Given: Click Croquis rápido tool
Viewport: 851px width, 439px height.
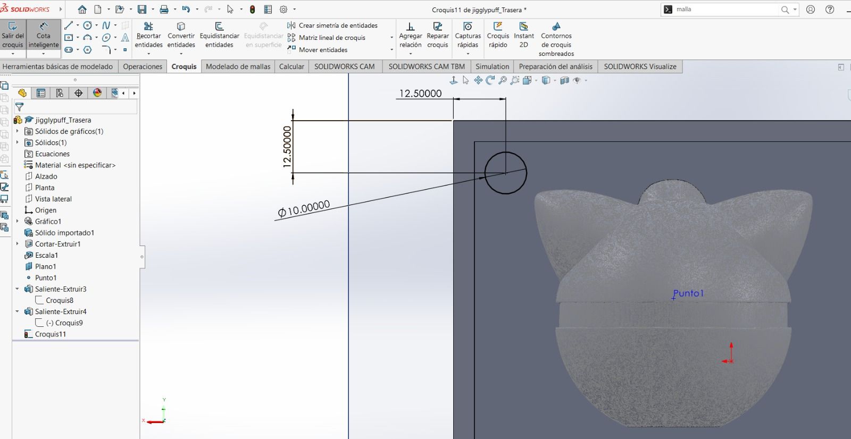Looking at the screenshot, I should click(498, 35).
